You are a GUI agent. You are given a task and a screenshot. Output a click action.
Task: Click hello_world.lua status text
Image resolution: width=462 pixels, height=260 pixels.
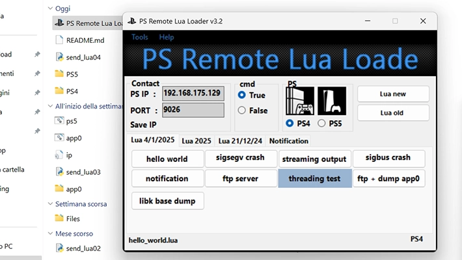click(x=153, y=240)
